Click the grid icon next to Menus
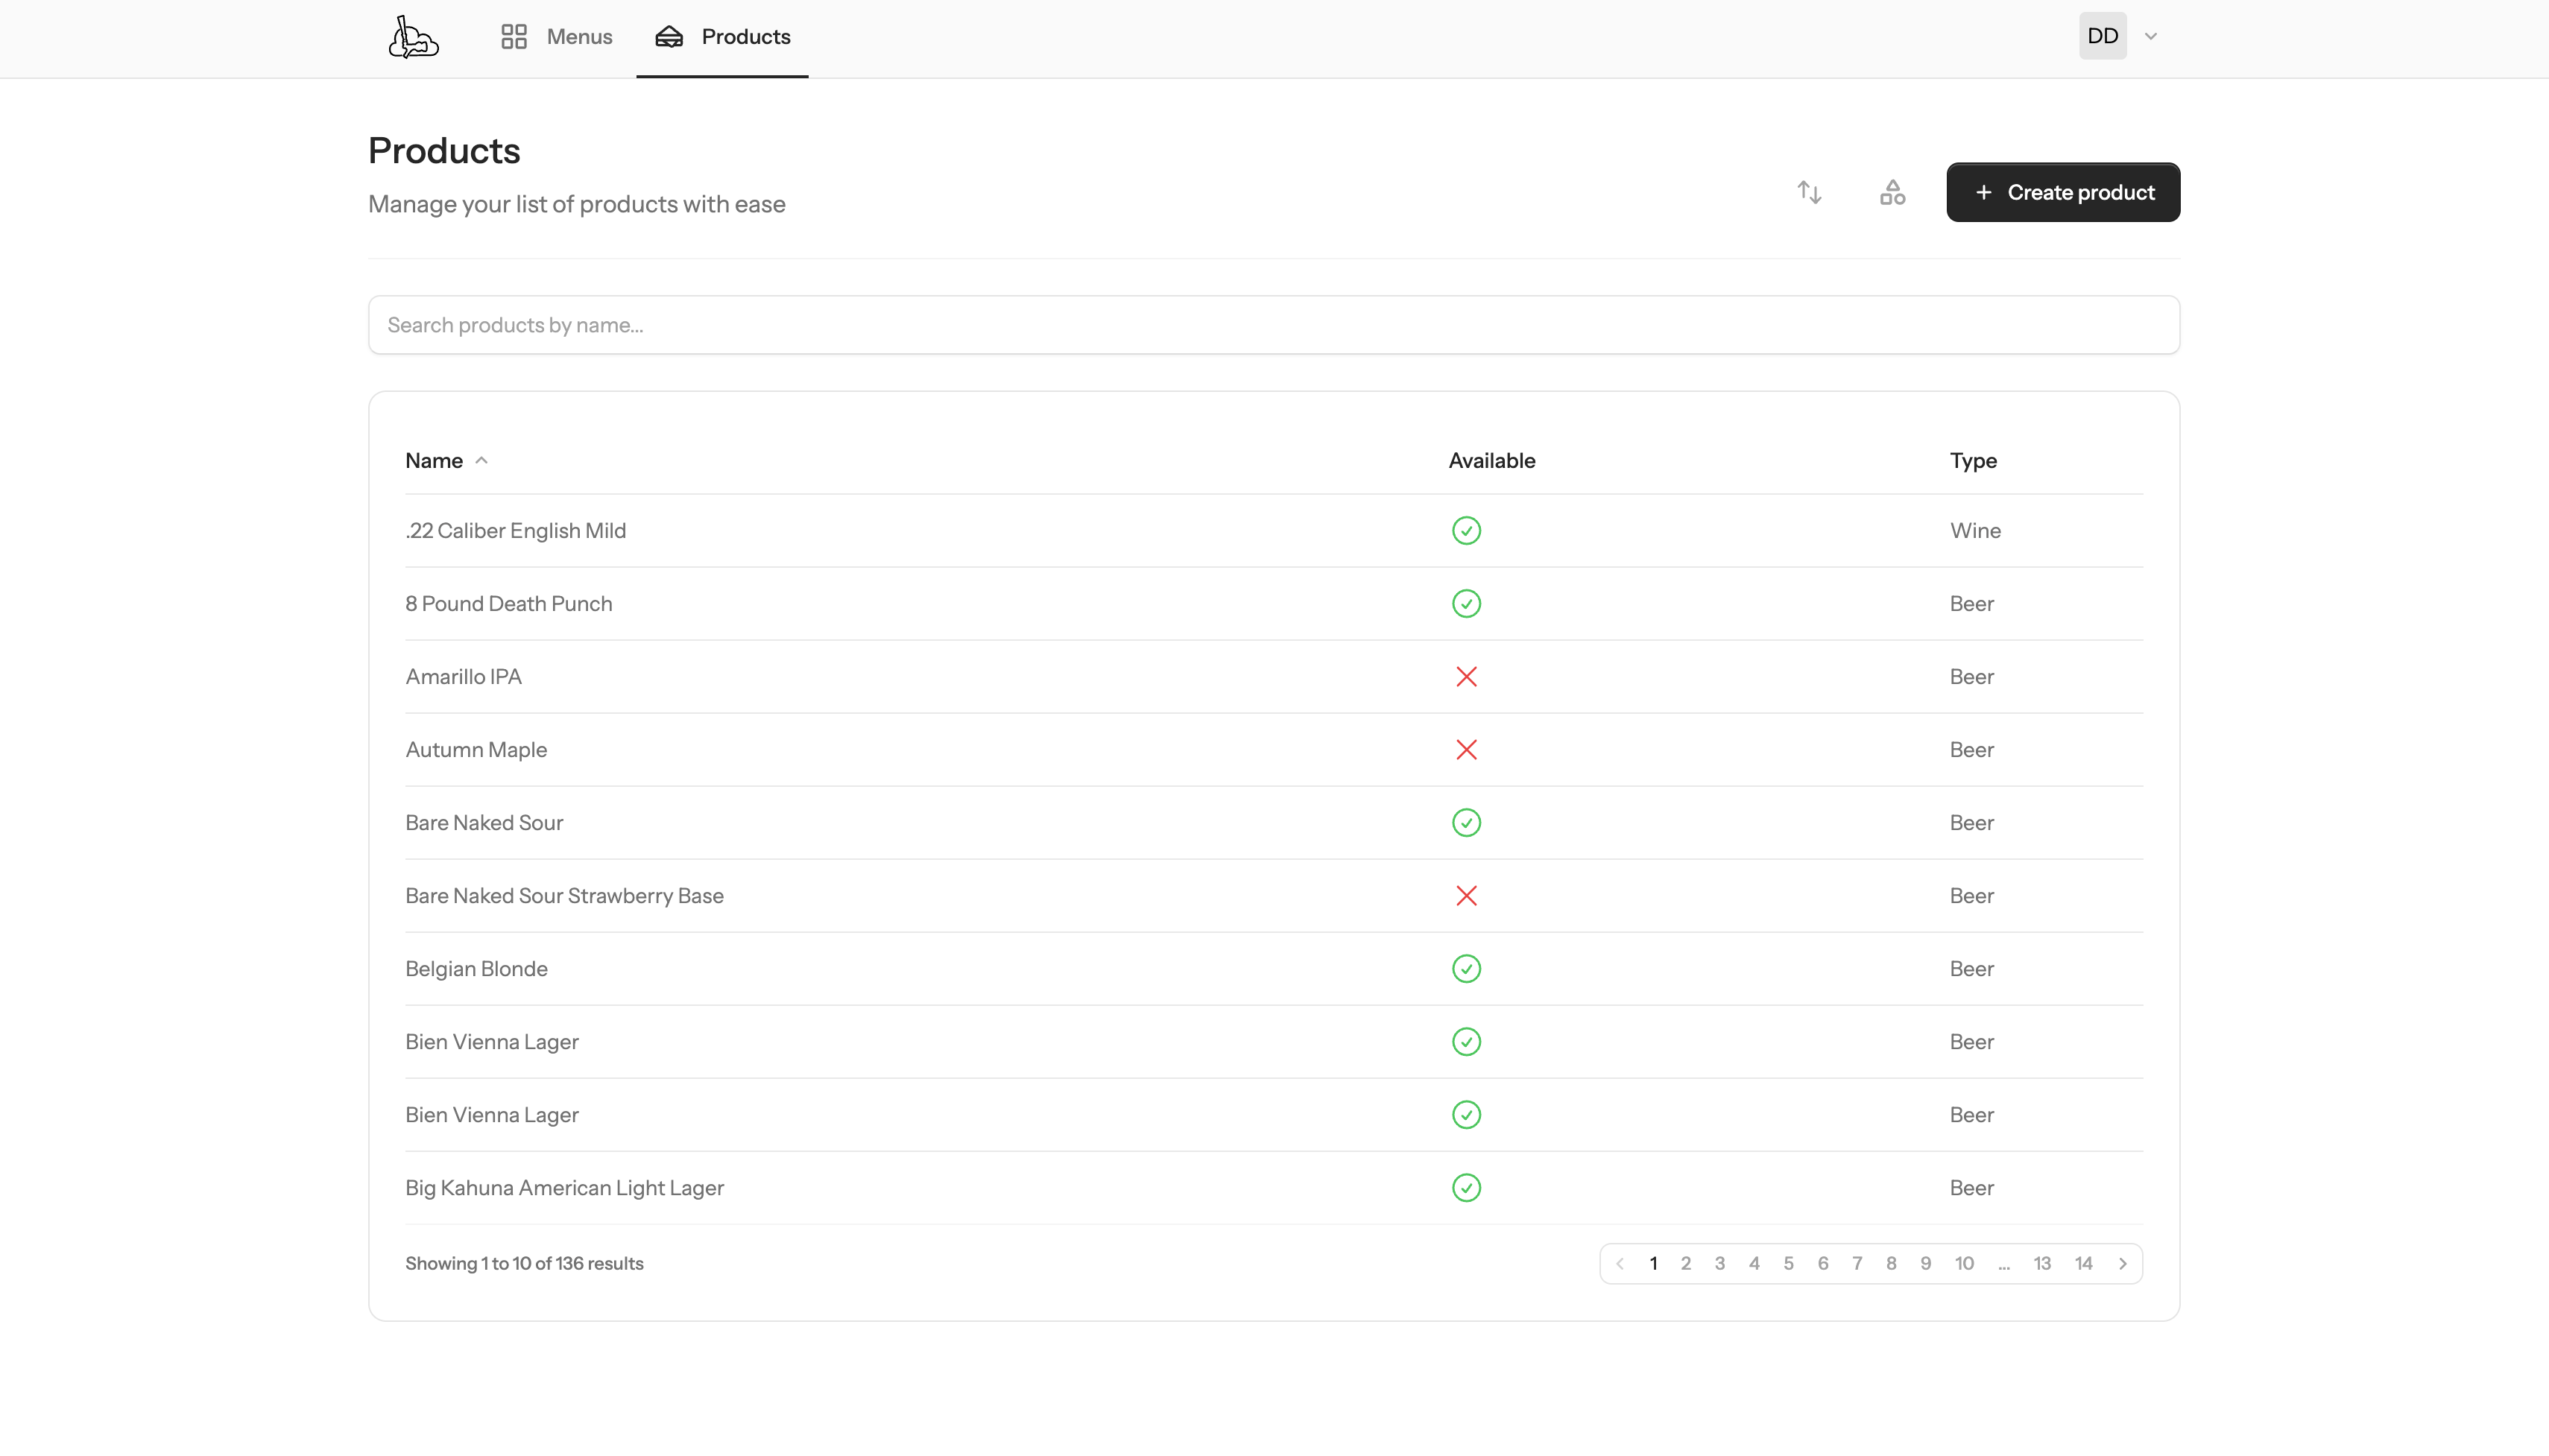2549x1456 pixels. coord(513,37)
